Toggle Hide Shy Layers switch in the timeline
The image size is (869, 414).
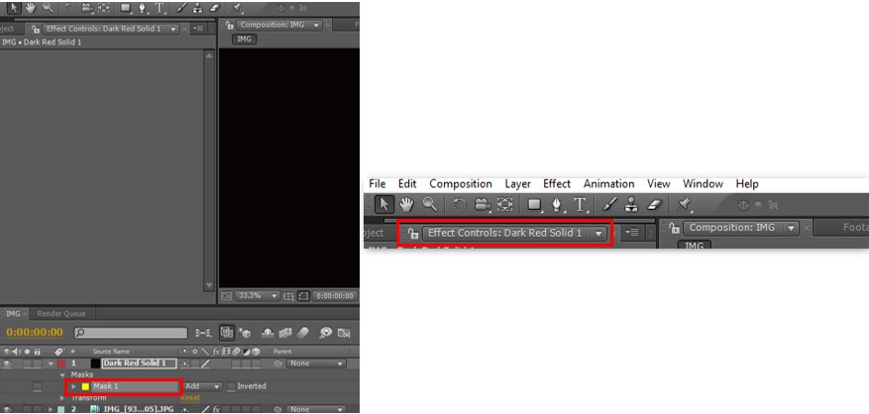pyautogui.click(x=268, y=333)
